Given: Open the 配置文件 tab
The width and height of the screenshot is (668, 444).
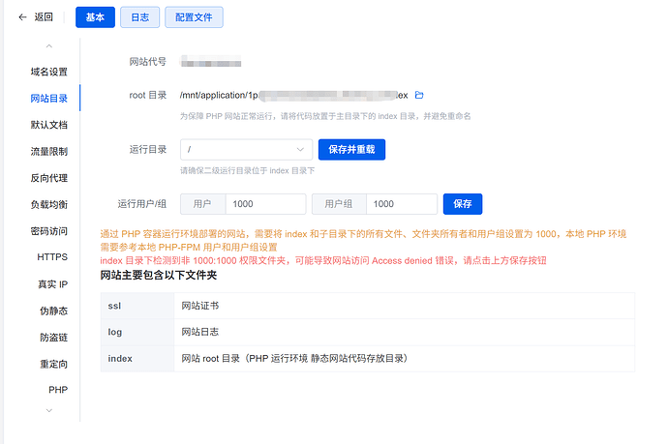Looking at the screenshot, I should [x=194, y=17].
